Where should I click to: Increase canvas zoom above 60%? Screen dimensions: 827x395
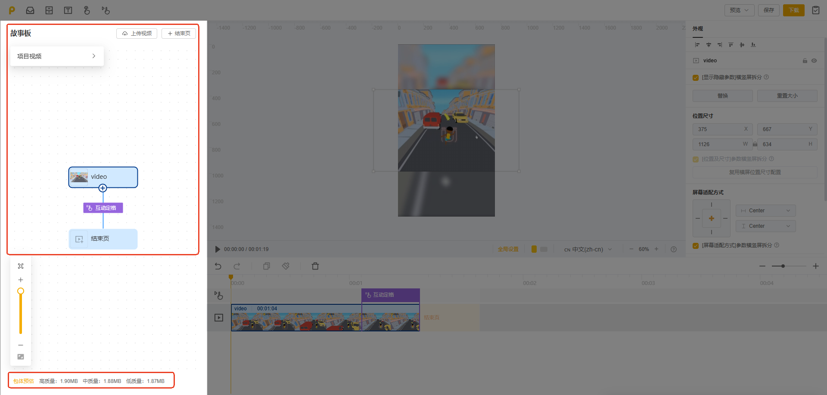pyautogui.click(x=656, y=249)
